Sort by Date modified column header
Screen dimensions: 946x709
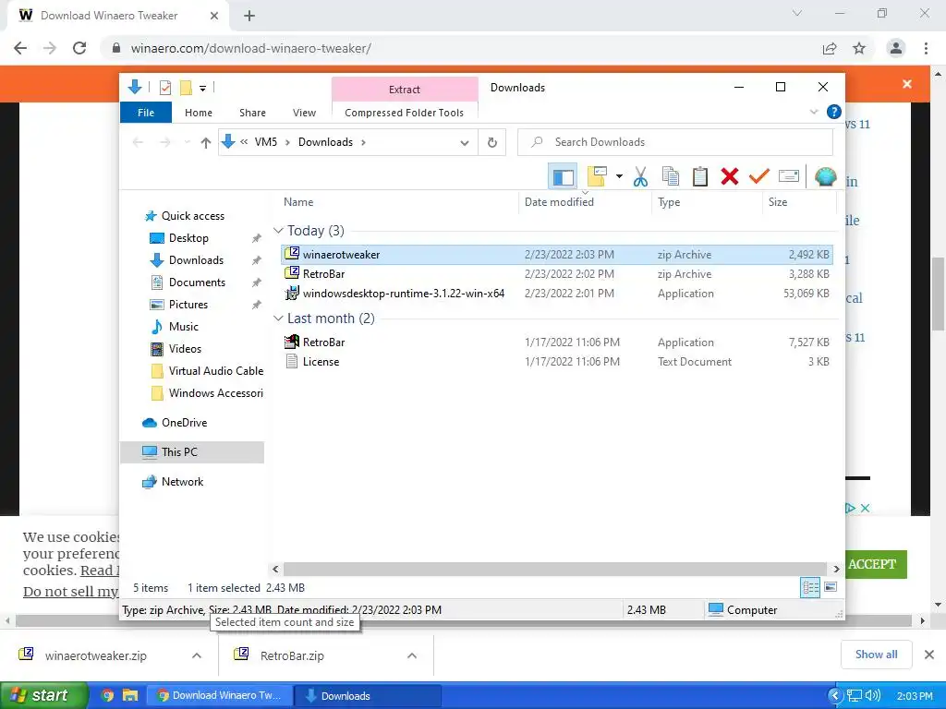point(585,202)
